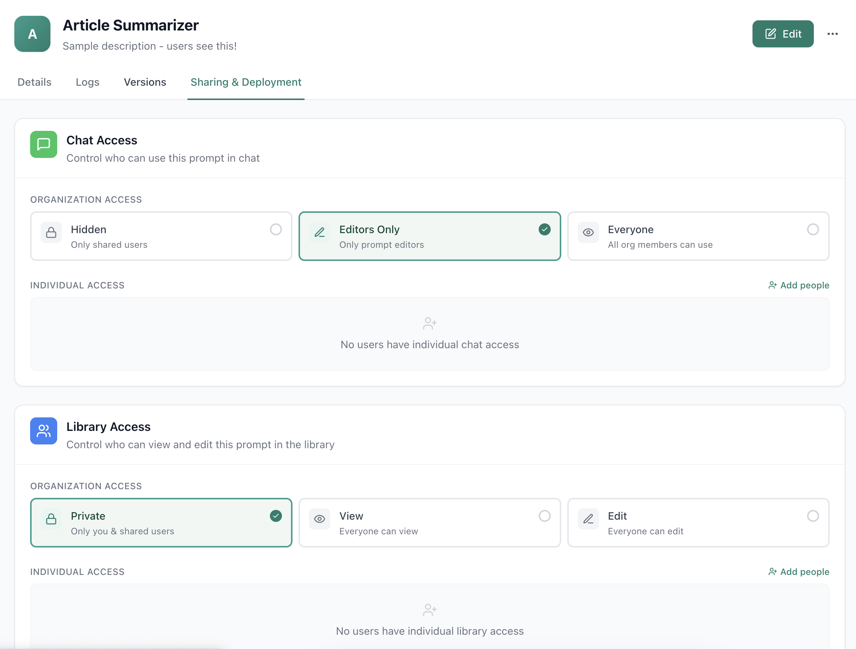The height and width of the screenshot is (649, 856).
Task: Switch to the Details tab
Action: coord(34,82)
